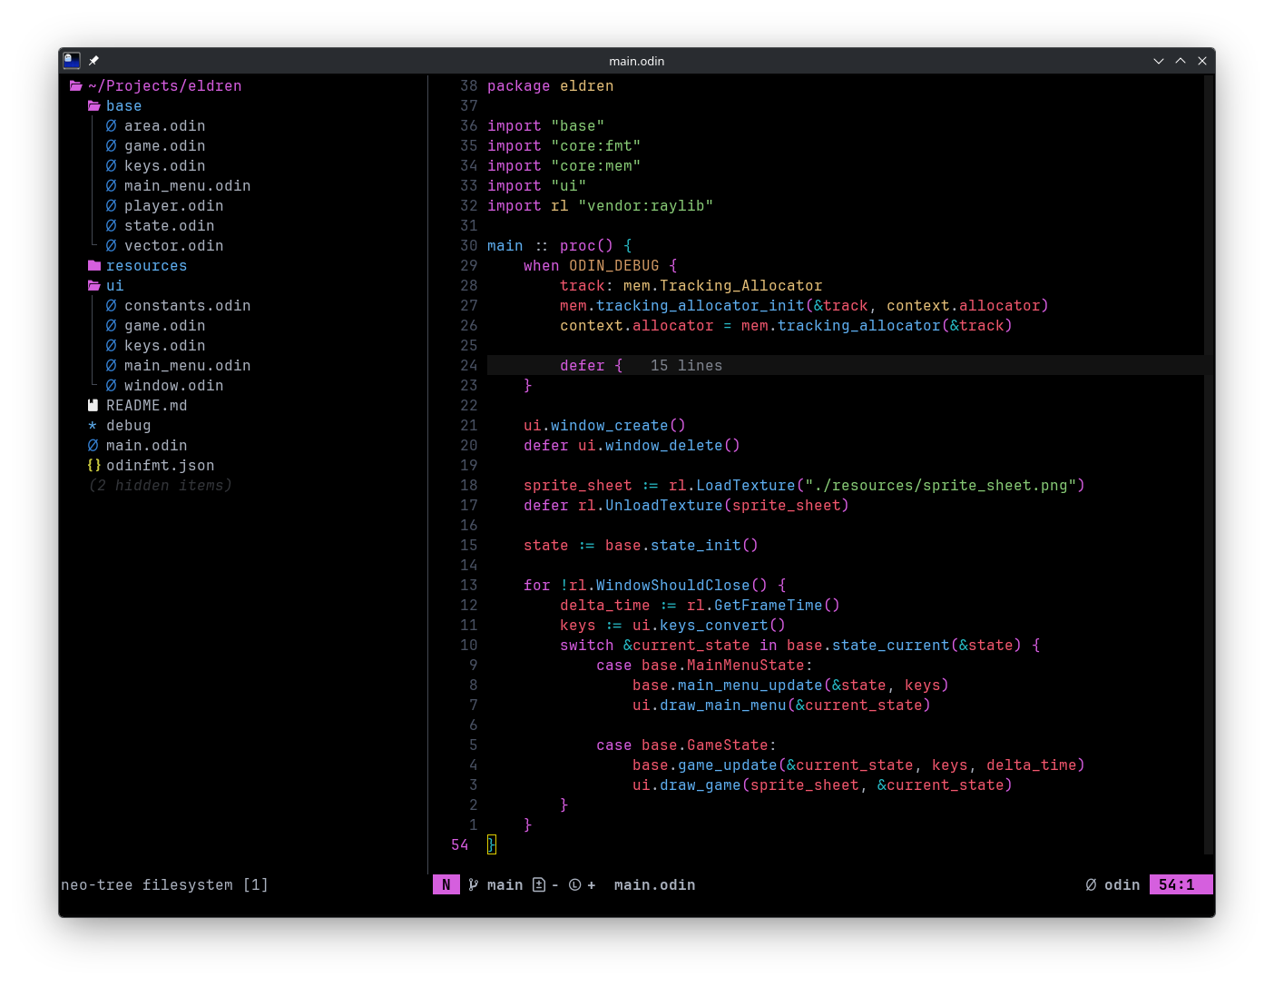Screen dimensions: 1274x987
Task: Open player.odin in the base folder
Action: [x=173, y=206]
